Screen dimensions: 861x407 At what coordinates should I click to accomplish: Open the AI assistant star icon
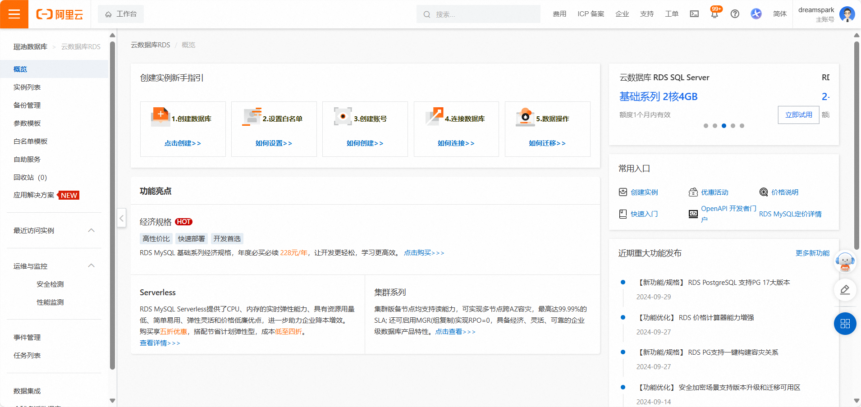pyautogui.click(x=756, y=14)
